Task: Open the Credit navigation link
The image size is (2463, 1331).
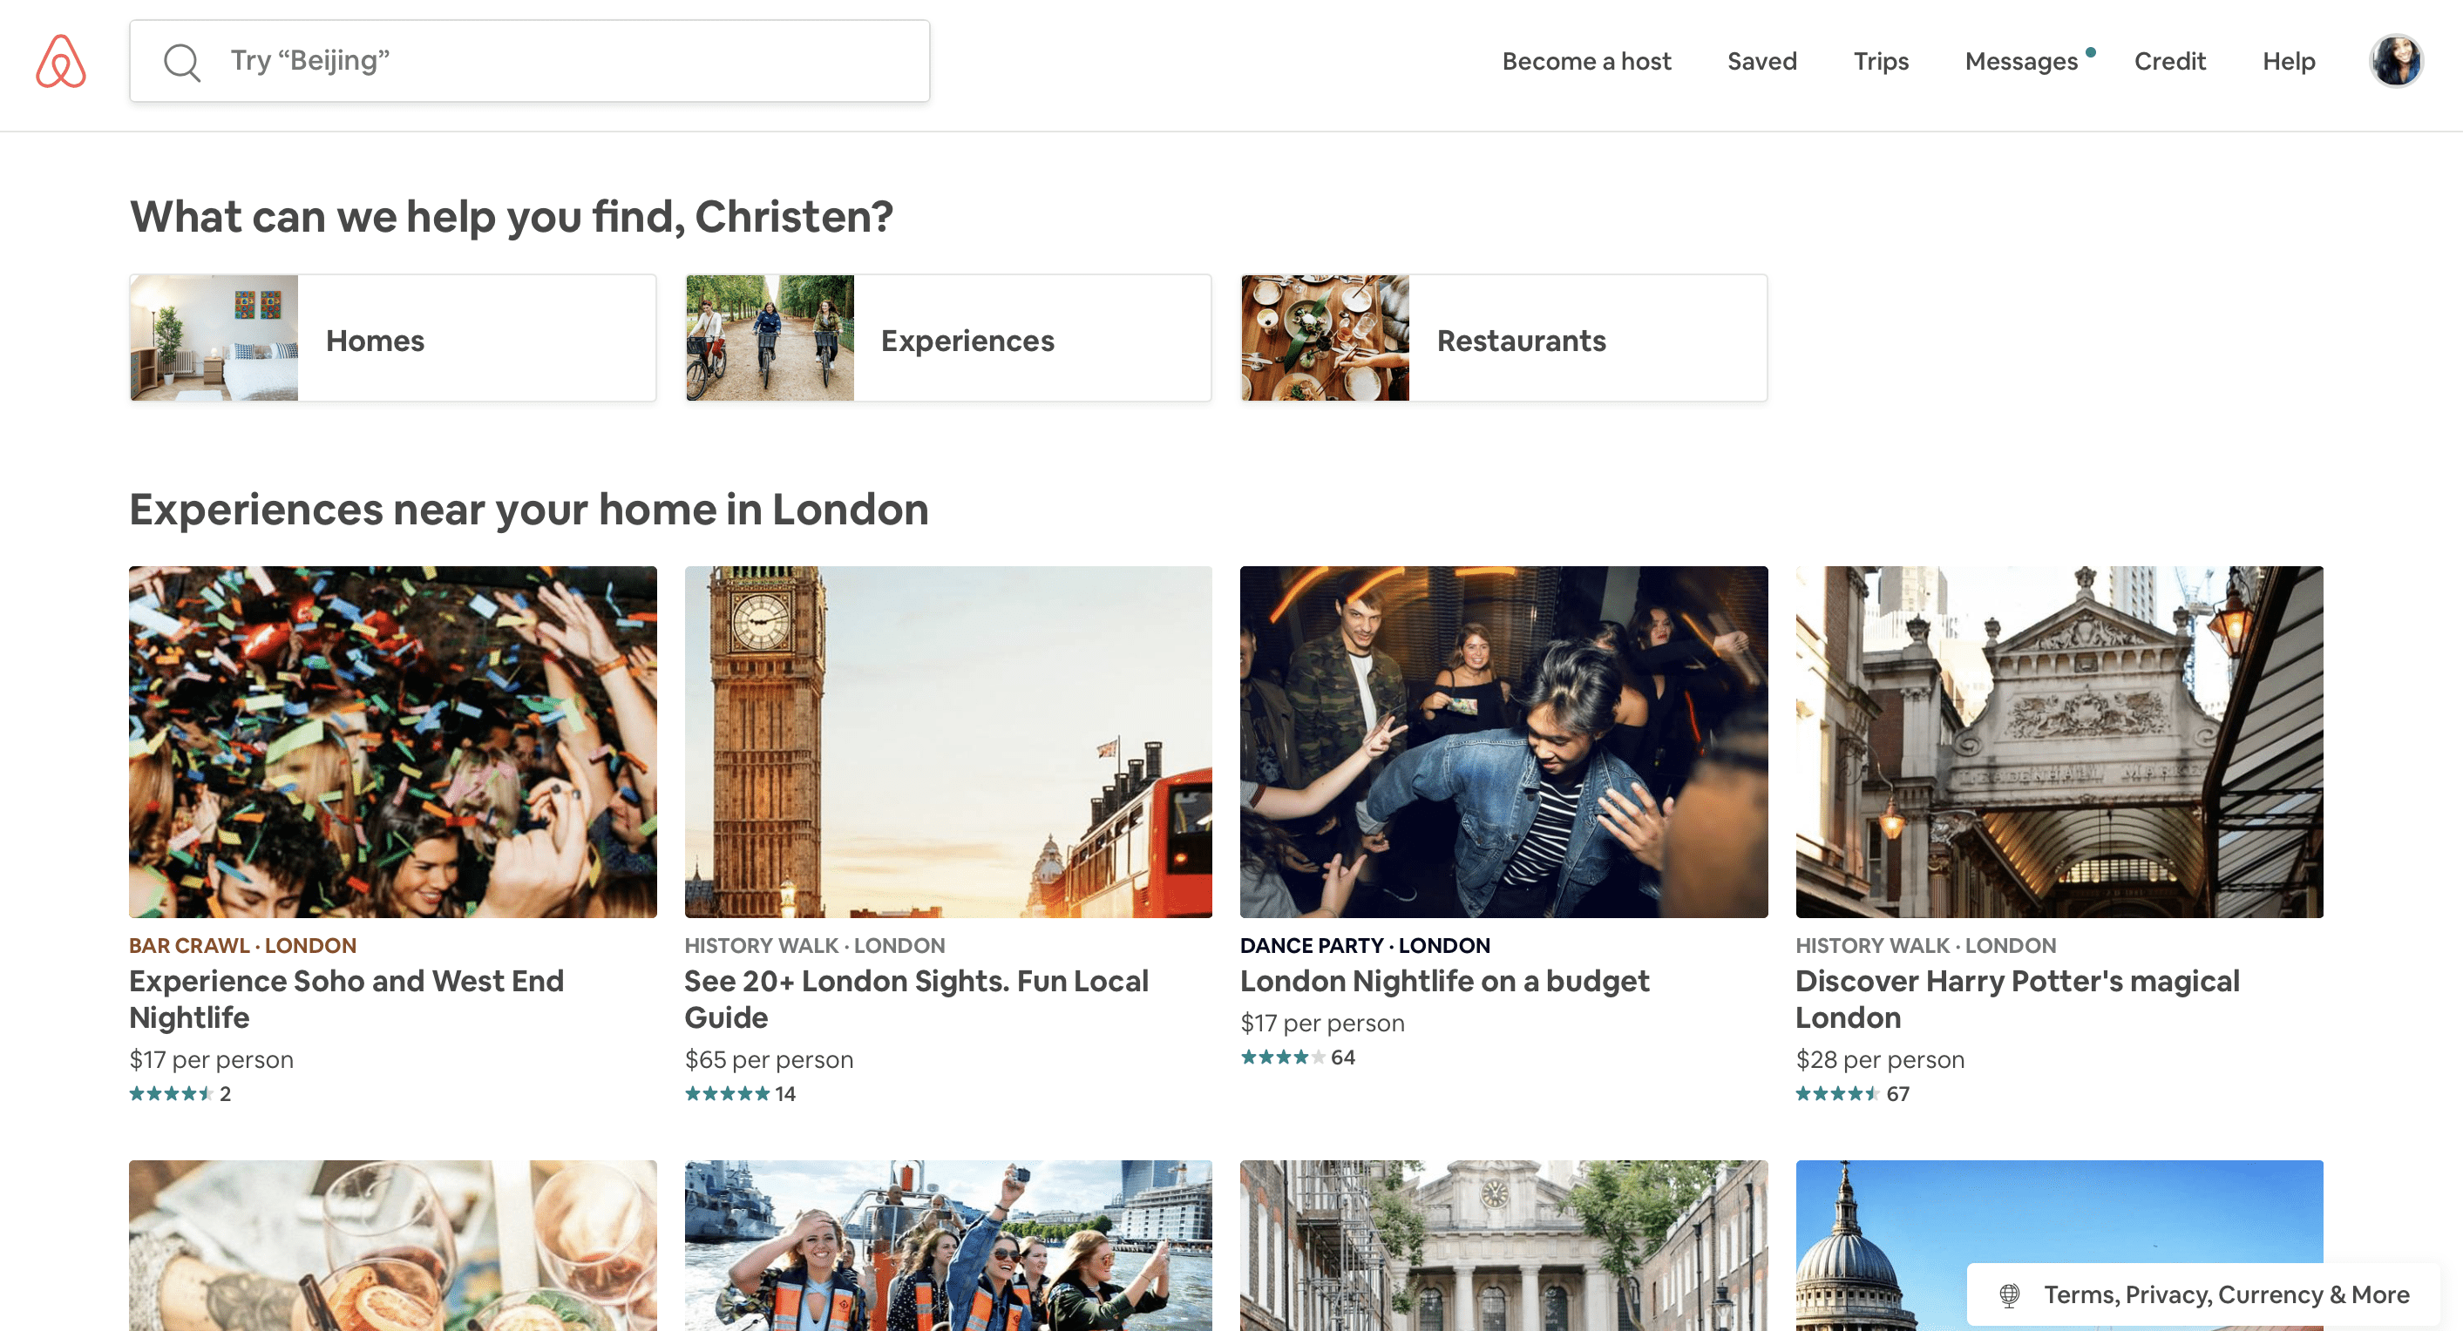Action: 2168,61
